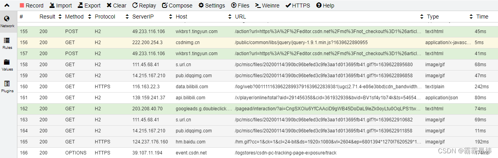
Task: Click server IP 139.159.241.37
Action: [x=148, y=98]
